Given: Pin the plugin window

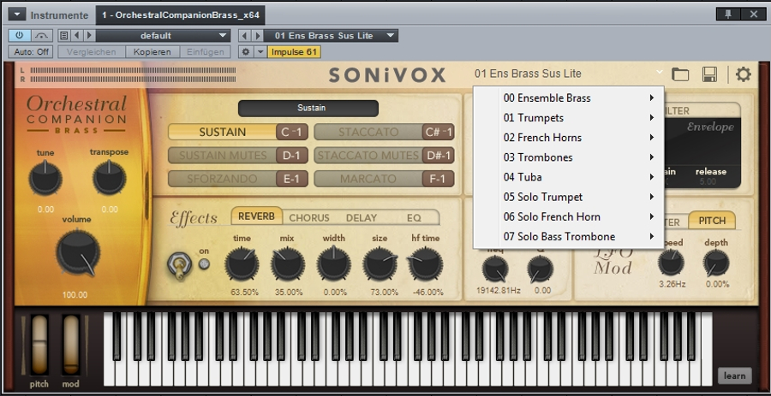Looking at the screenshot, I should click(728, 15).
